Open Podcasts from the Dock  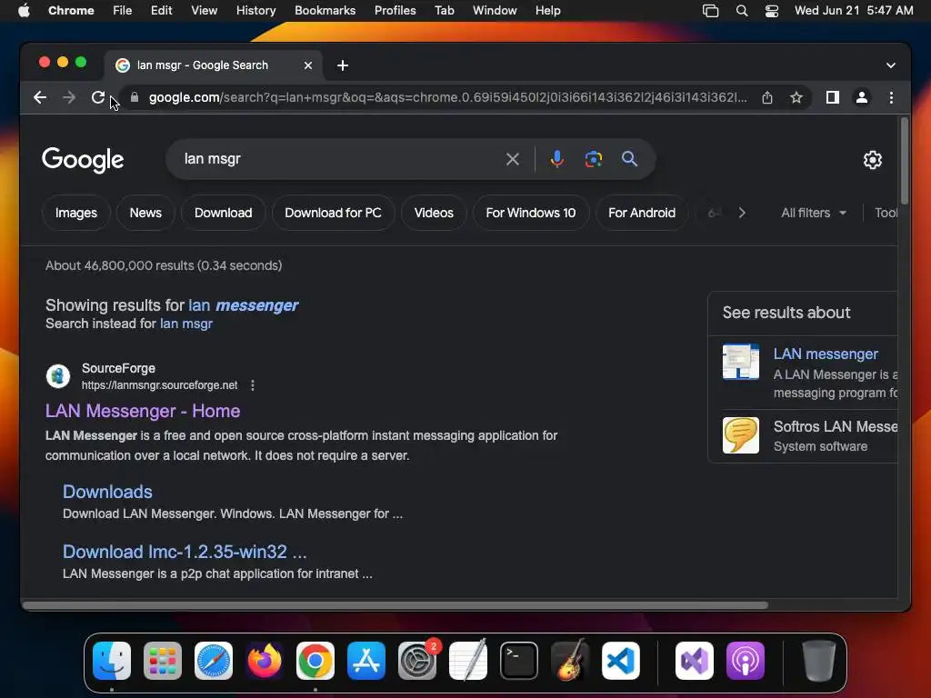746,660
